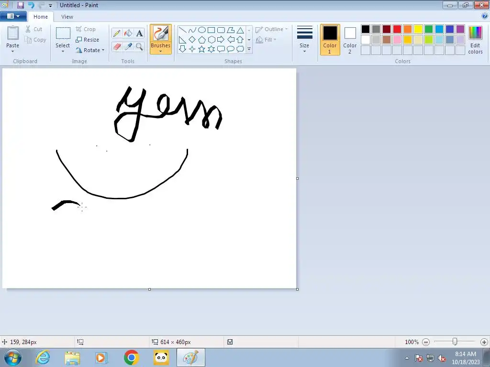The height and width of the screenshot is (367, 490).
Task: Click the Undo arrow in the title bar
Action: [31, 5]
